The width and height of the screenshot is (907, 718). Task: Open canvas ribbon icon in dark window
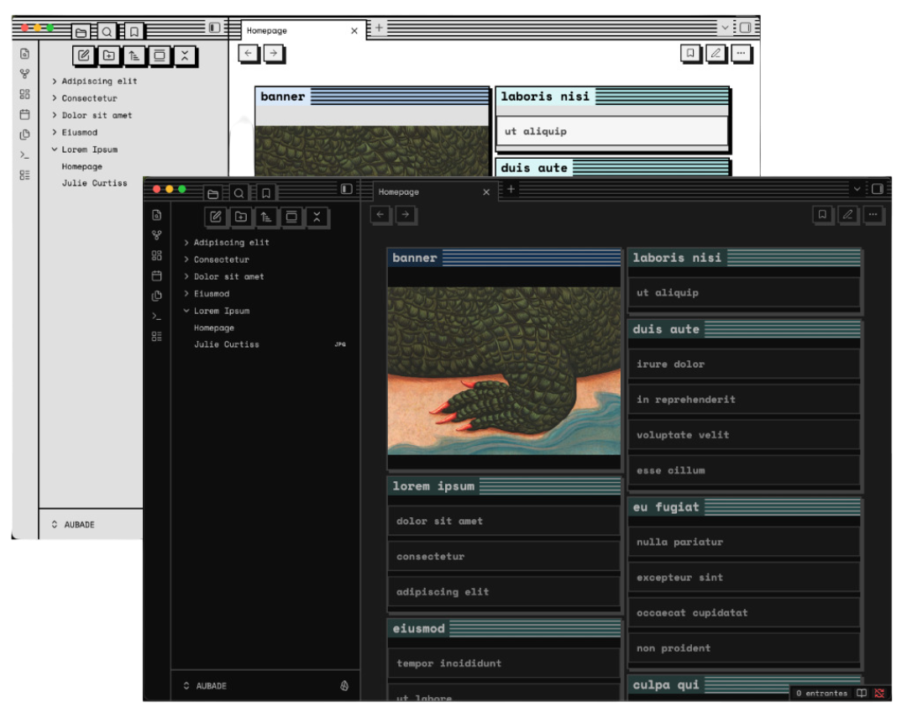pos(157,256)
